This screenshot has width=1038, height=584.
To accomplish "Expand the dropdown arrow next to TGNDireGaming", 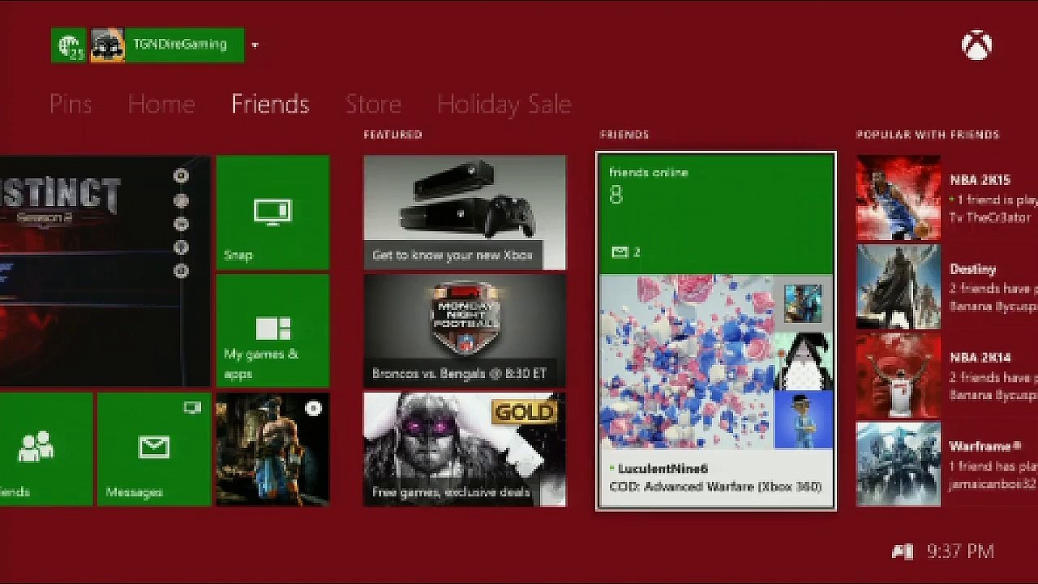I will point(255,45).
